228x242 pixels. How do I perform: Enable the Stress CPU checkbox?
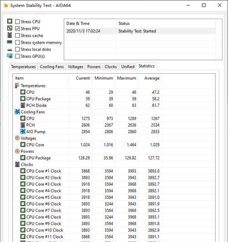pyautogui.click(x=17, y=22)
